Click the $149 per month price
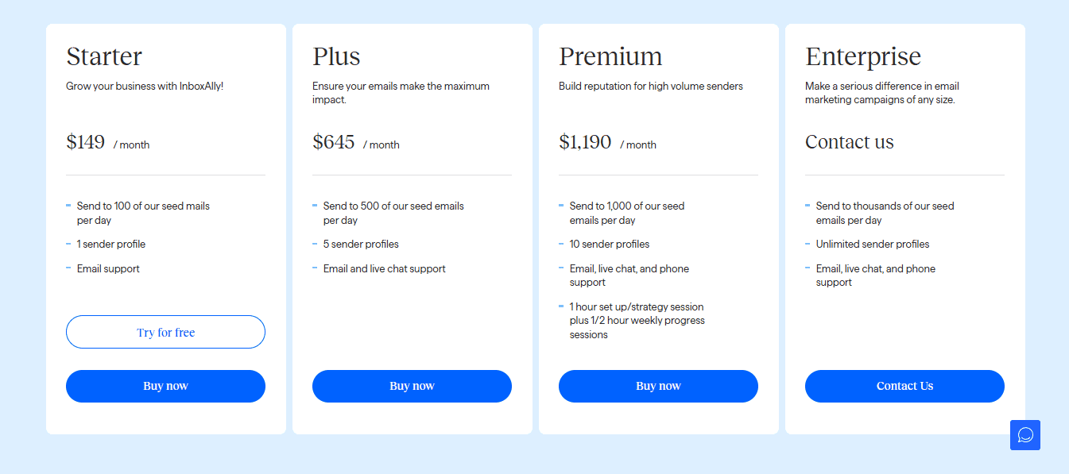Viewport: 1069px width, 474px height. (108, 143)
